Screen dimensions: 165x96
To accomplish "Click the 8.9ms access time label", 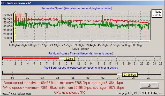I will coord(69,59).
